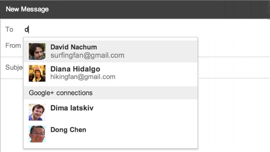This screenshot has height=152, width=270.
Task: Click the Google+ connections section header
Action: 111,93
